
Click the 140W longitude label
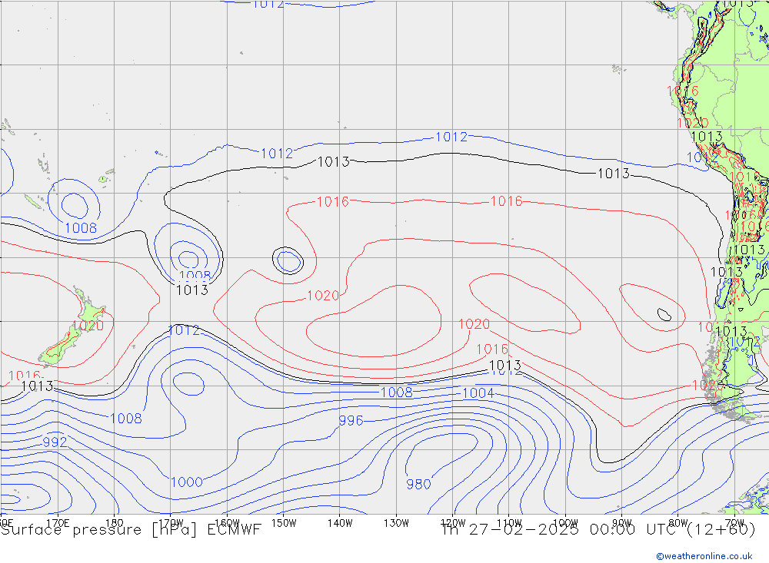(340, 523)
